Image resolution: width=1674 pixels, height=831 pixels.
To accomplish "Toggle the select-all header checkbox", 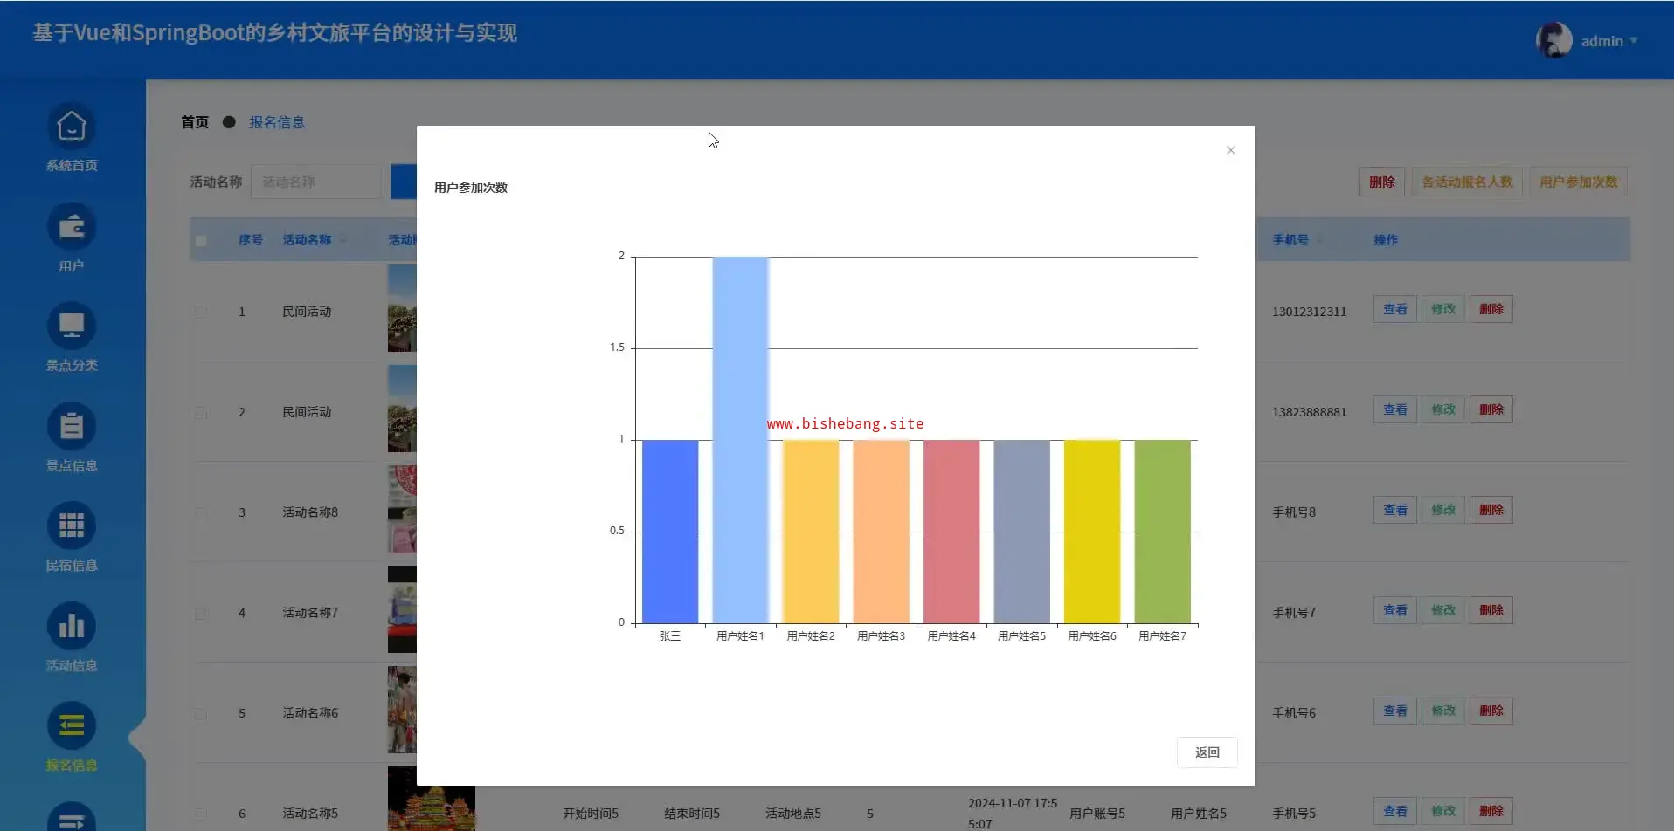I will [x=201, y=240].
